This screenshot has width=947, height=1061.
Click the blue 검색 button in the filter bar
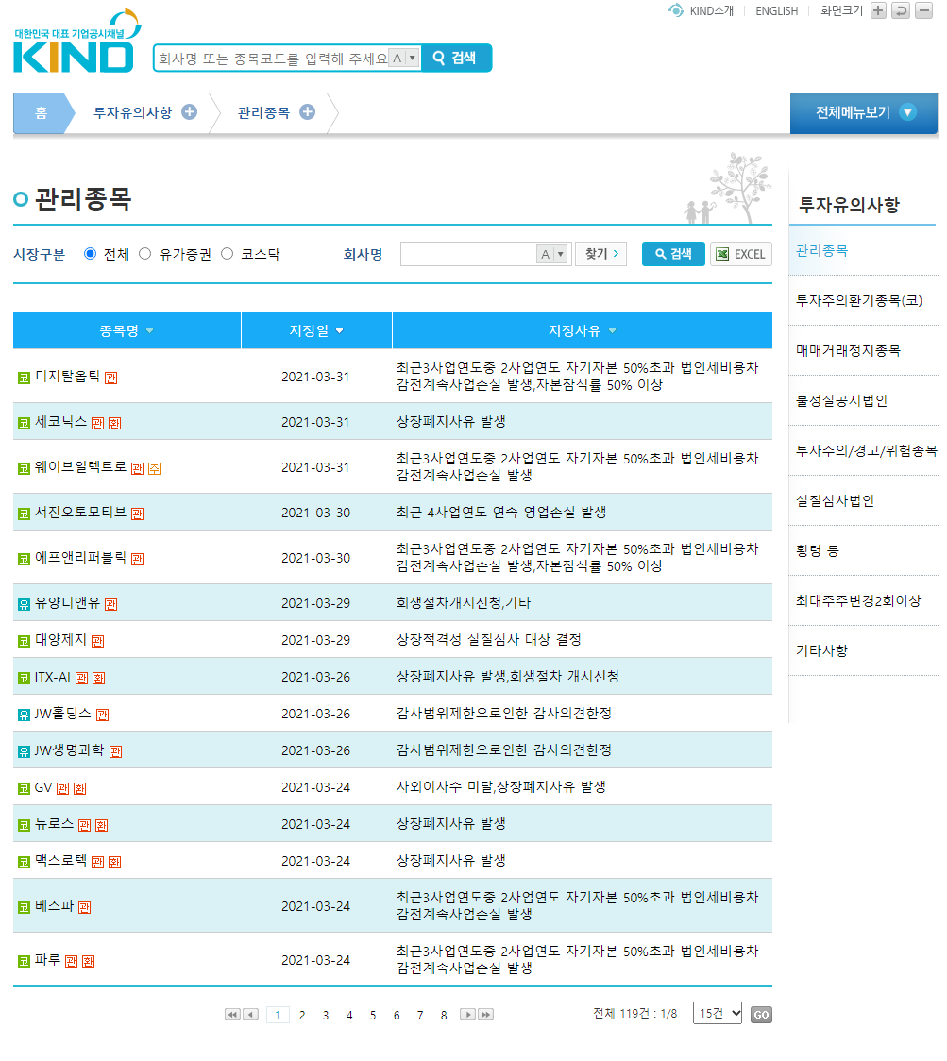pyautogui.click(x=673, y=254)
